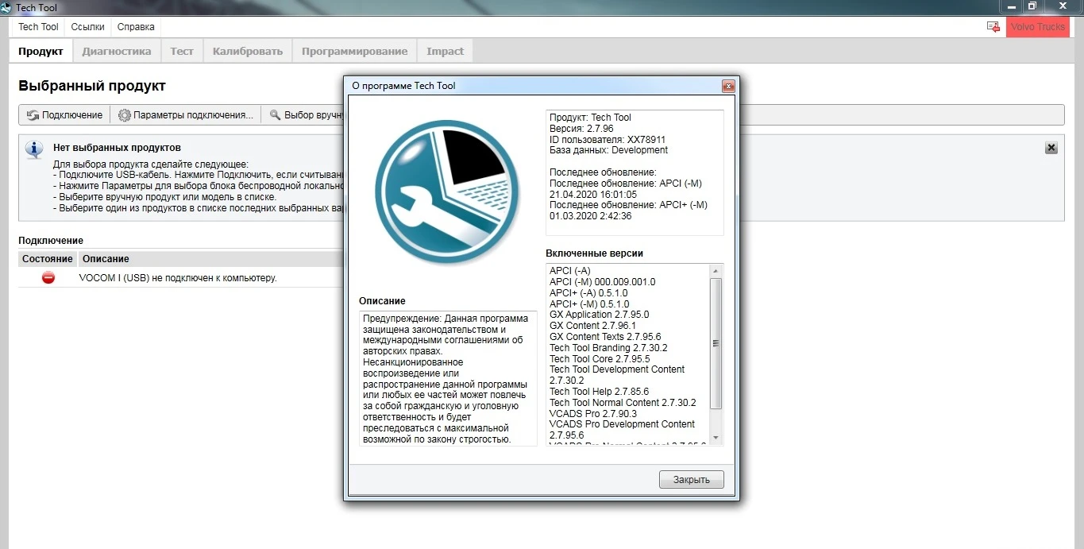The width and height of the screenshot is (1084, 549).
Task: Switch to the Диагностика tab
Action: (x=117, y=52)
